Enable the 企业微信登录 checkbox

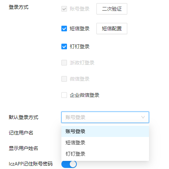(x=64, y=95)
